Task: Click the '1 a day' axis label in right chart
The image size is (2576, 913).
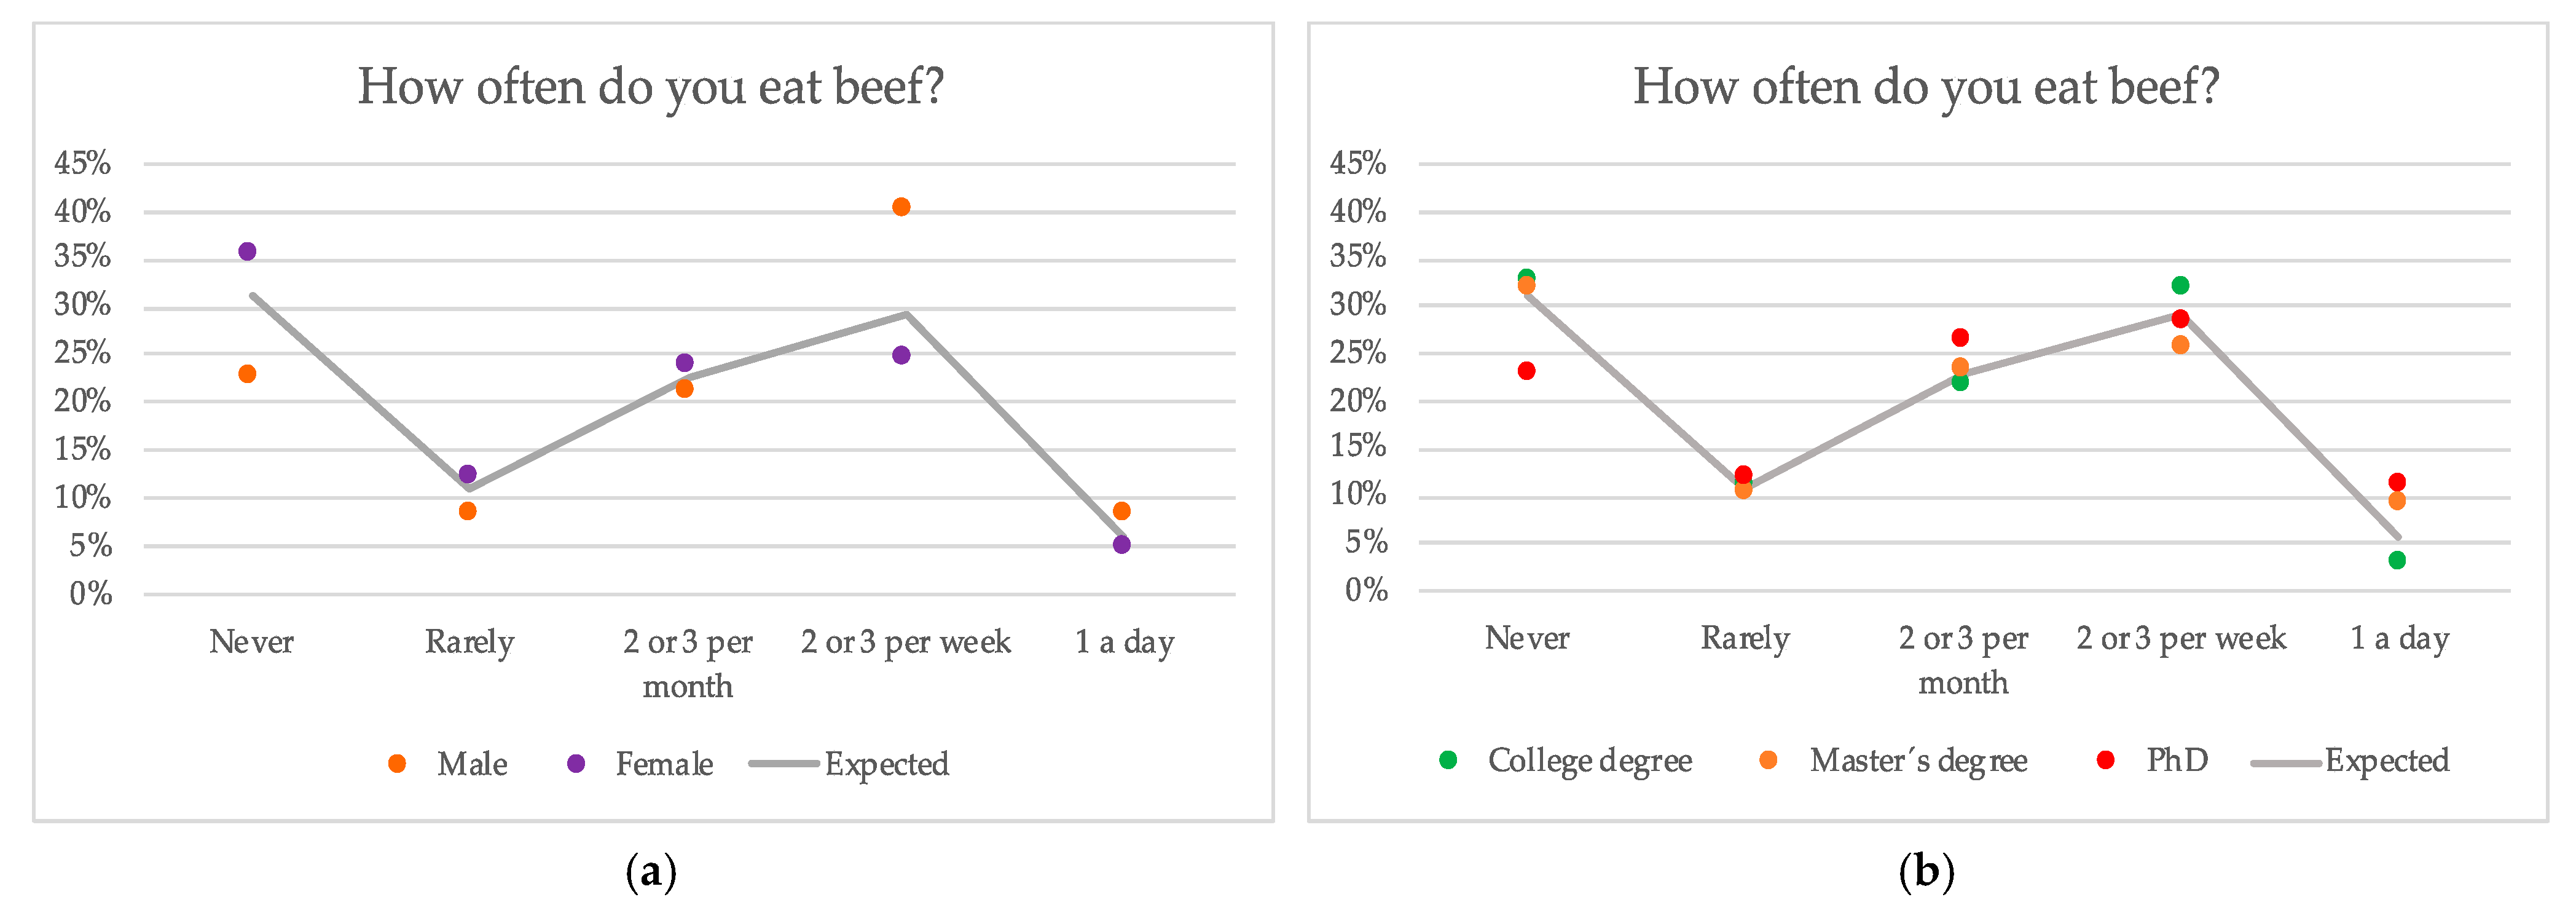Action: (2399, 638)
